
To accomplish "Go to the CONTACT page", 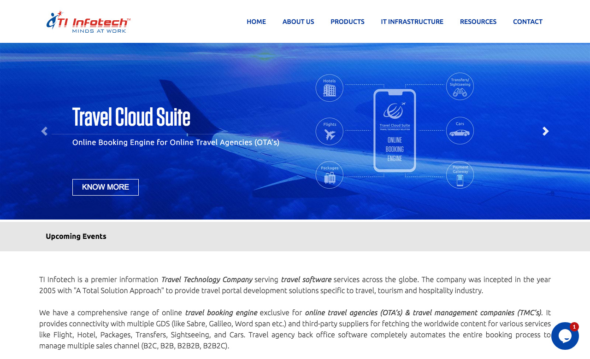I will (x=528, y=22).
